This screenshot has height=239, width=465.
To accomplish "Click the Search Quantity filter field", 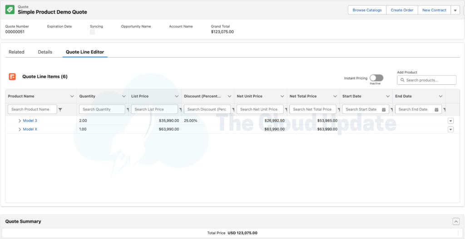I will [x=102, y=109].
